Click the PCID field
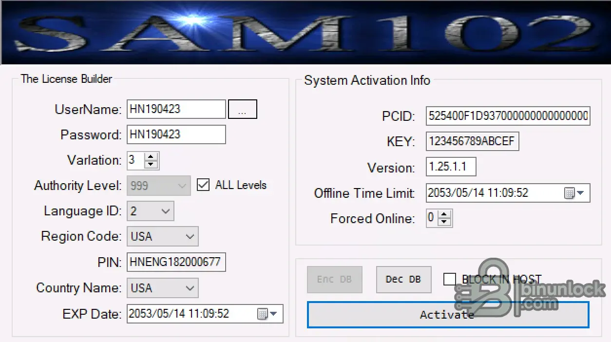 tap(508, 116)
